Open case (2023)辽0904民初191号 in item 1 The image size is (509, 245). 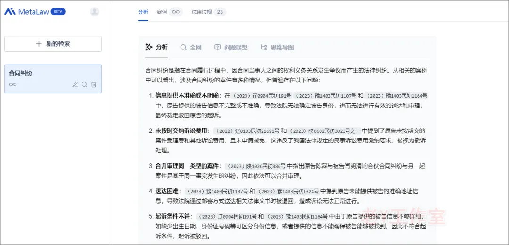coord(261,96)
